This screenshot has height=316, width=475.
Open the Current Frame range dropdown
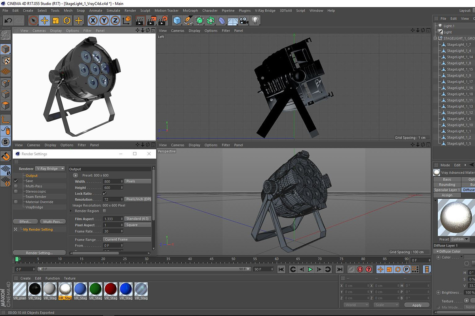[x=127, y=239]
